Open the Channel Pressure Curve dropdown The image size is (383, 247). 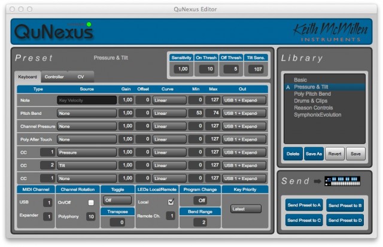(169, 126)
